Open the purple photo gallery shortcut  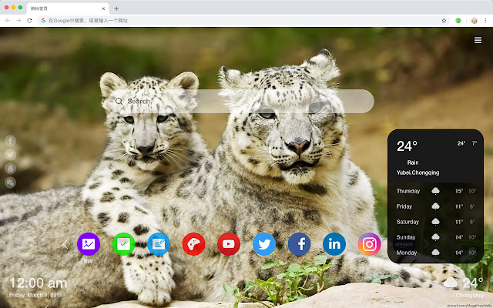click(x=89, y=244)
